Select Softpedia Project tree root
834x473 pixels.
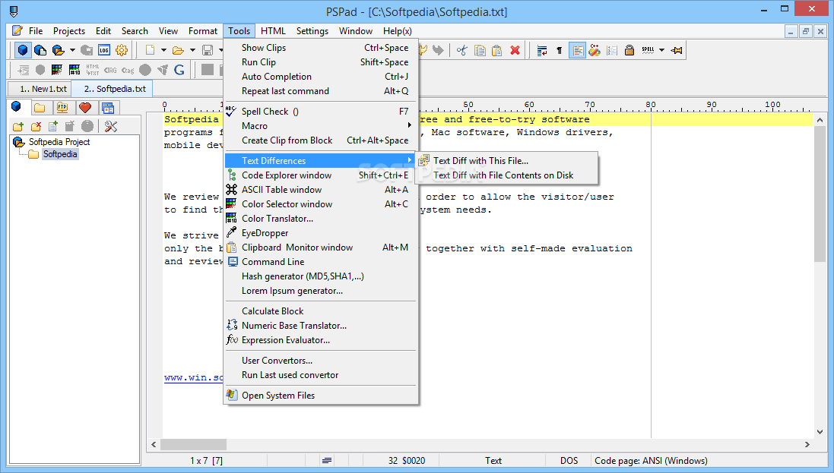(59, 142)
